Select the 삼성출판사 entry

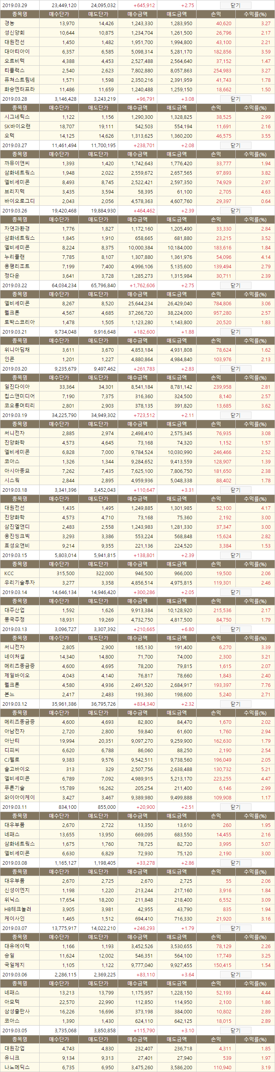pyautogui.click(x=137, y=1011)
